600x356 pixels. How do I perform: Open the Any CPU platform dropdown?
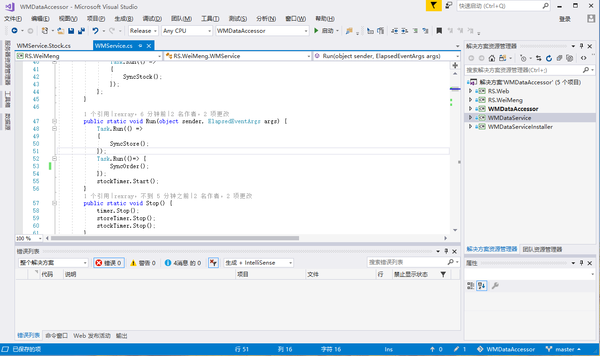point(187,31)
